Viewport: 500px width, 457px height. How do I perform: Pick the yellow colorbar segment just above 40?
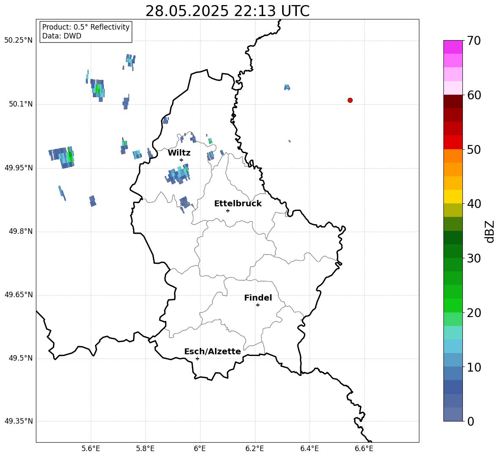coord(453,197)
